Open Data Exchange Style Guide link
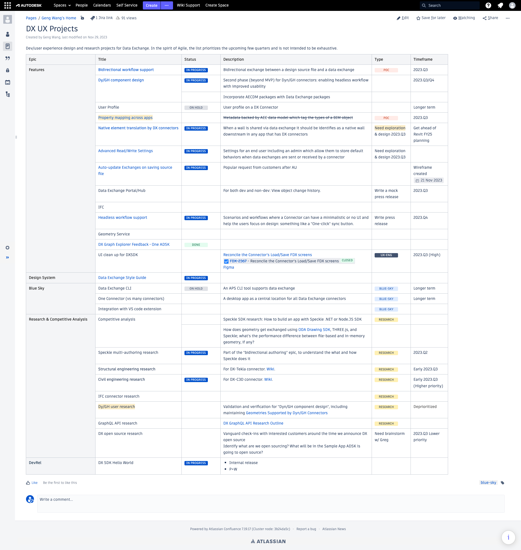Screen dimensions: 521x550 click(122, 278)
